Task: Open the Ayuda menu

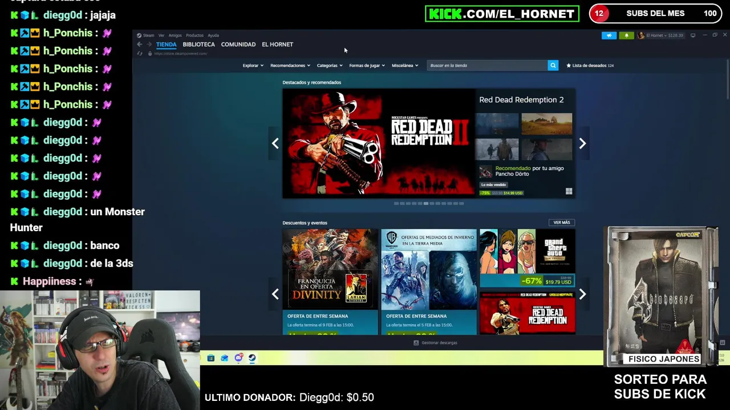Action: click(x=213, y=35)
